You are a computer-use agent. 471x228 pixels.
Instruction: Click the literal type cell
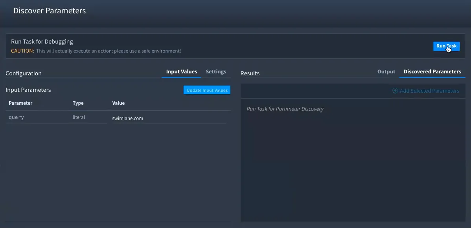click(x=79, y=117)
